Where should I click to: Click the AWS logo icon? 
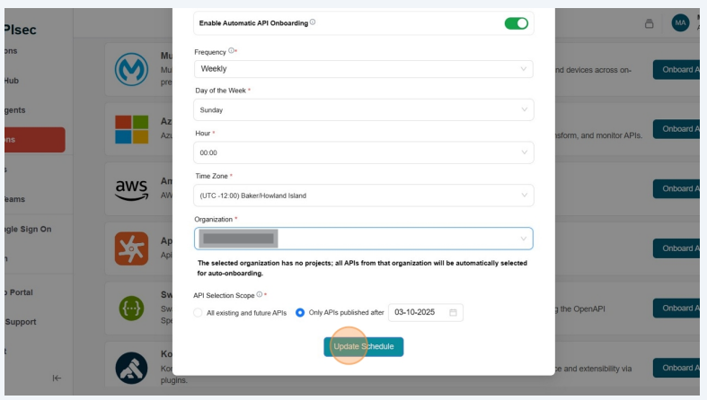[132, 188]
